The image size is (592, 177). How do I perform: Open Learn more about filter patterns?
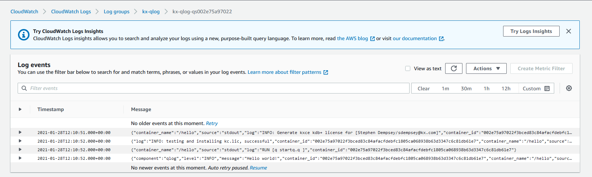pyautogui.click(x=284, y=72)
